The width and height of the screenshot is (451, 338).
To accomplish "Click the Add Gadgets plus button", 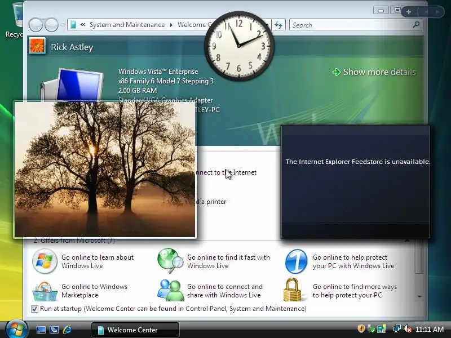I will pos(408,12).
